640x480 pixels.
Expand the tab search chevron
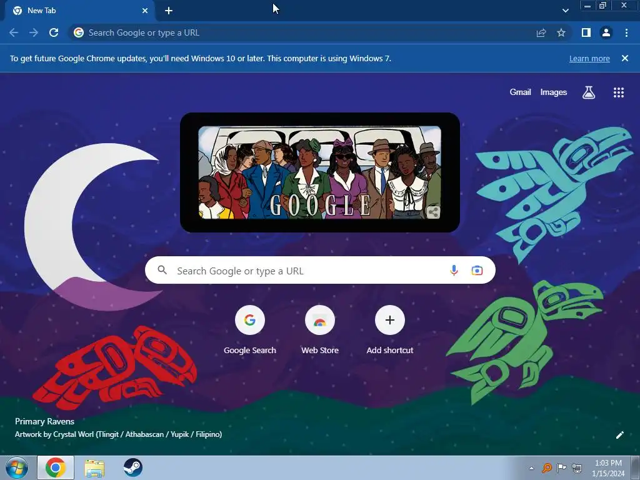565,11
